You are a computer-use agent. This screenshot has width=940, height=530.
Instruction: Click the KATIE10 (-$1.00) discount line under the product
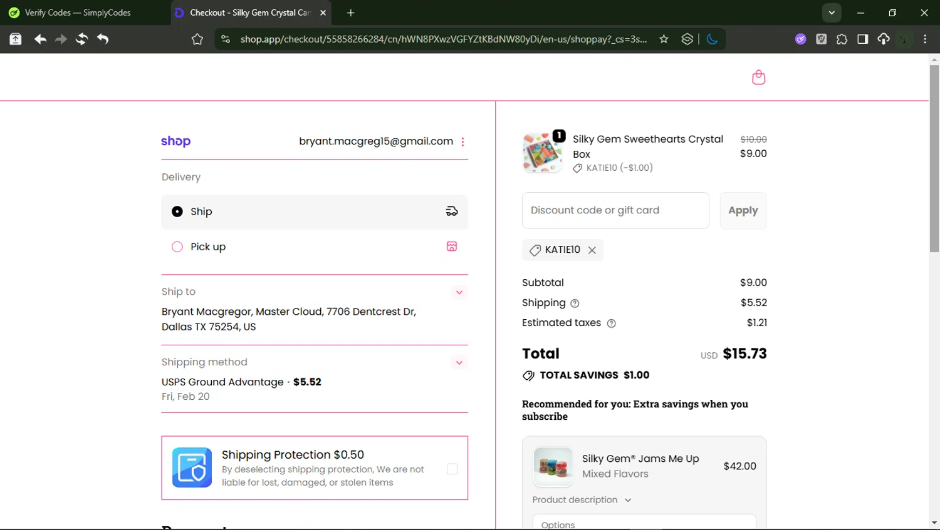(x=613, y=168)
